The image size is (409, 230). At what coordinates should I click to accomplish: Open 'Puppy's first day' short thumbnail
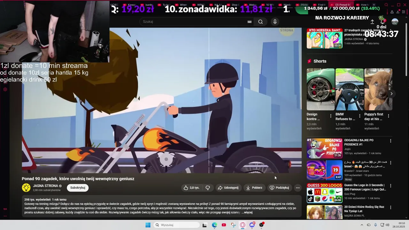pyautogui.click(x=378, y=89)
